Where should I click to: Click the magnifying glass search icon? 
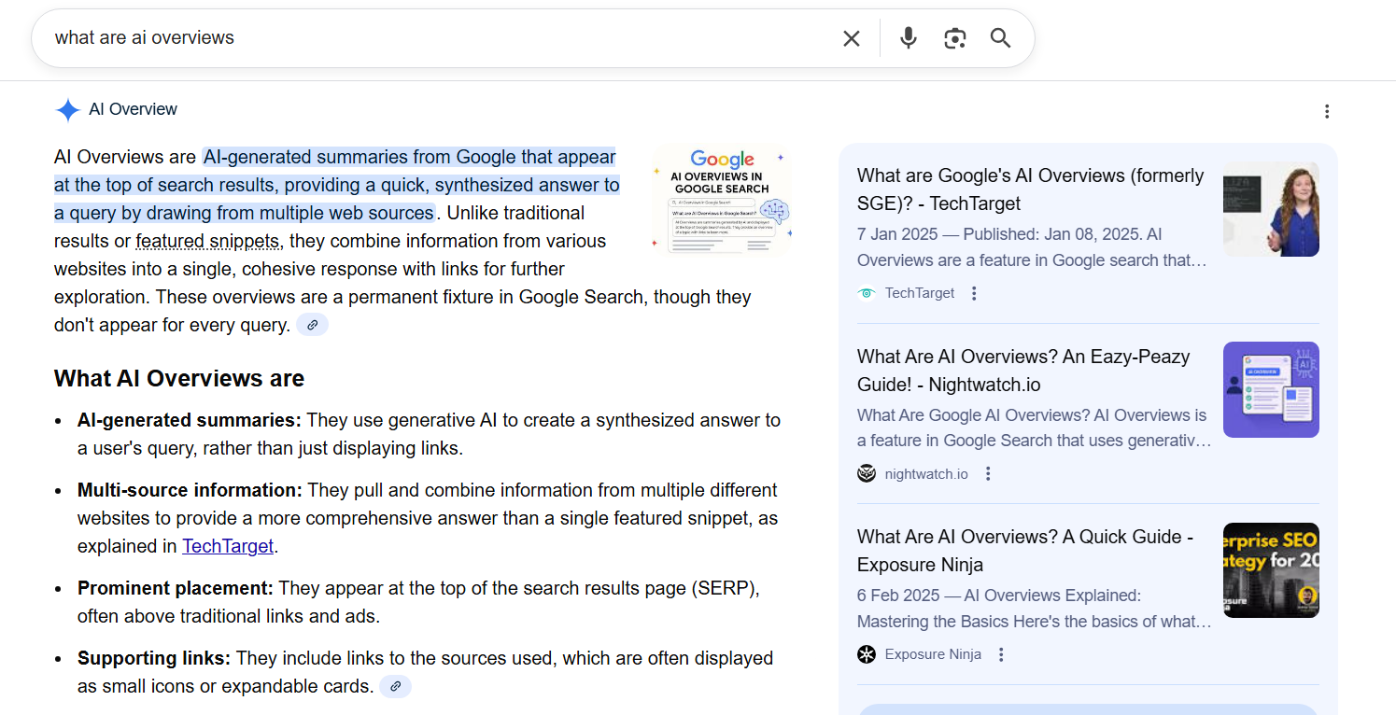pyautogui.click(x=1000, y=38)
